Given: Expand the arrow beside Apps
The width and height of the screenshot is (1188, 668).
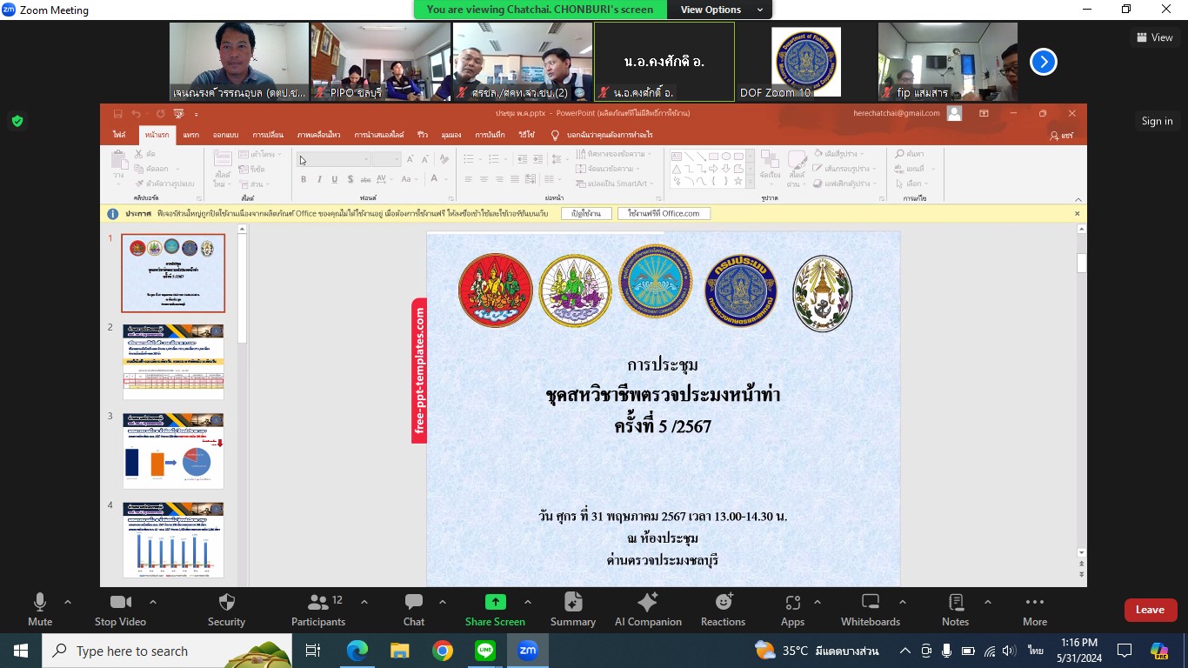Looking at the screenshot, I should coord(817,602).
